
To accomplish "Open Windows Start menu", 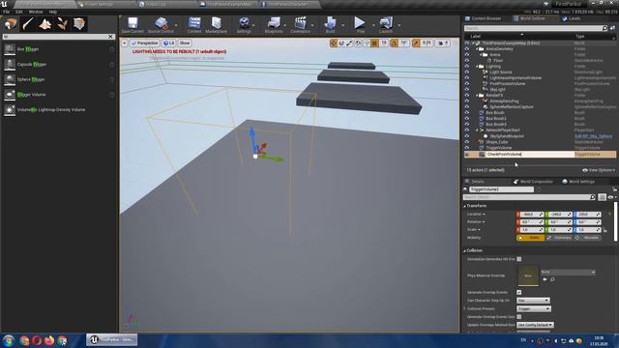I will click(x=9, y=340).
